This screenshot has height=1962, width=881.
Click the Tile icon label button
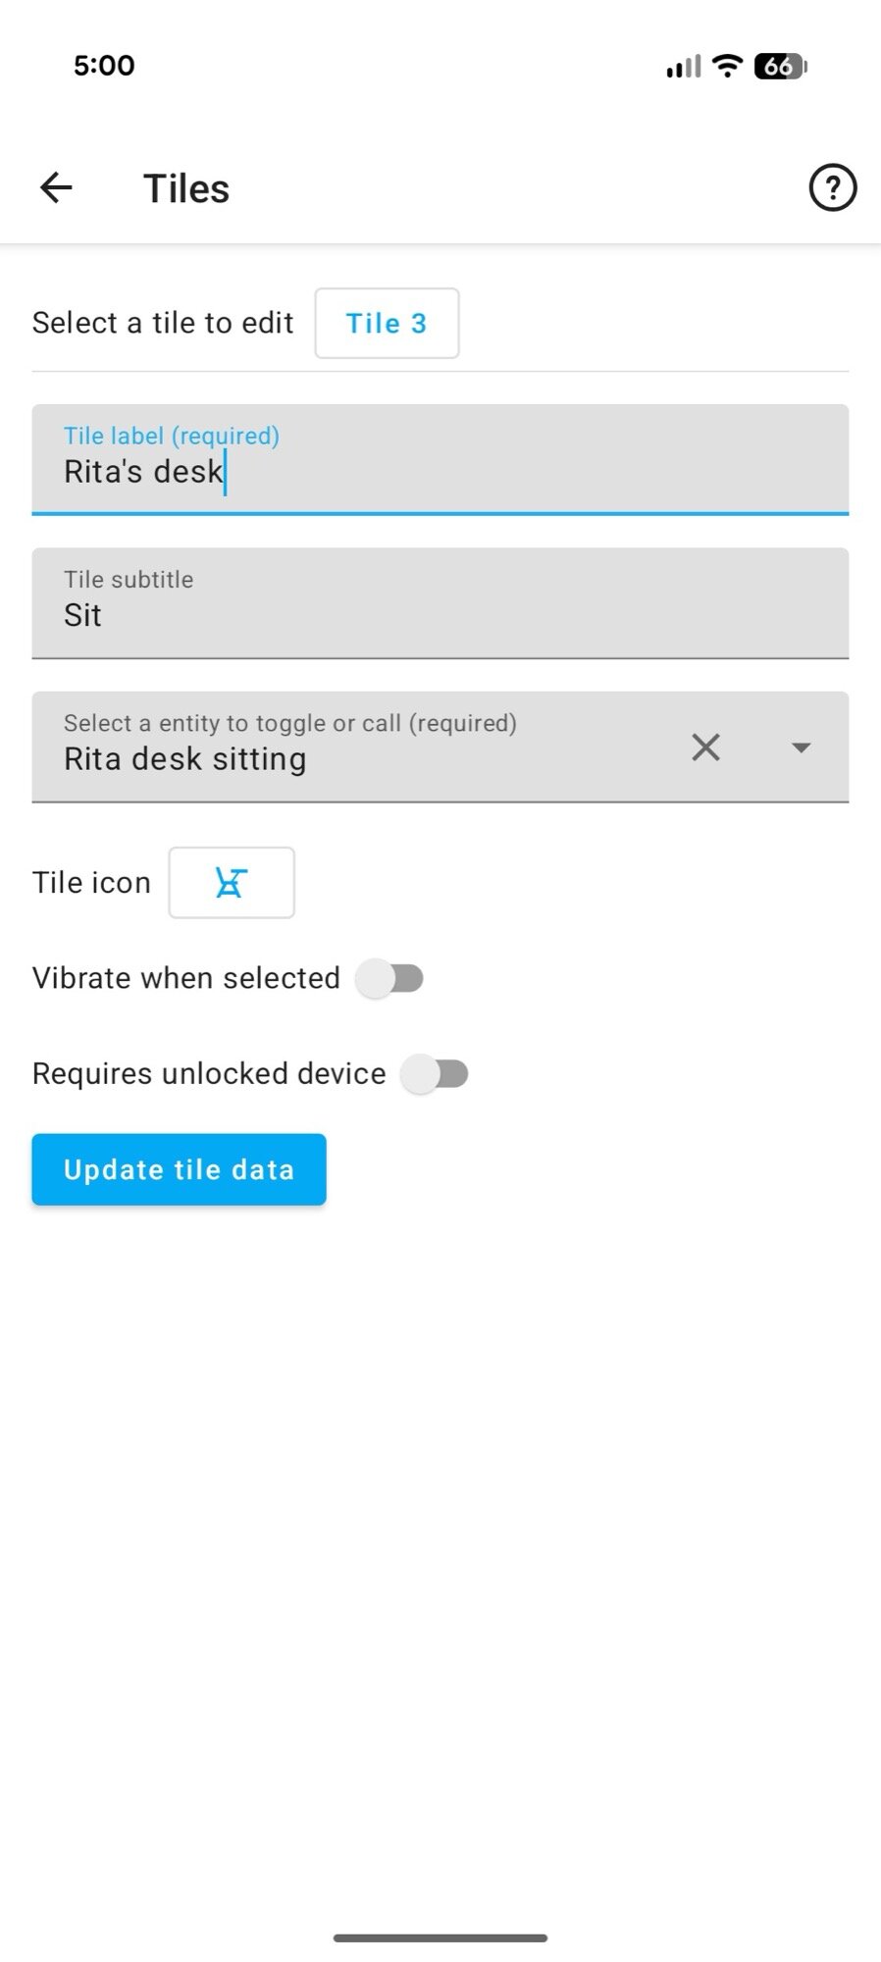click(x=232, y=883)
